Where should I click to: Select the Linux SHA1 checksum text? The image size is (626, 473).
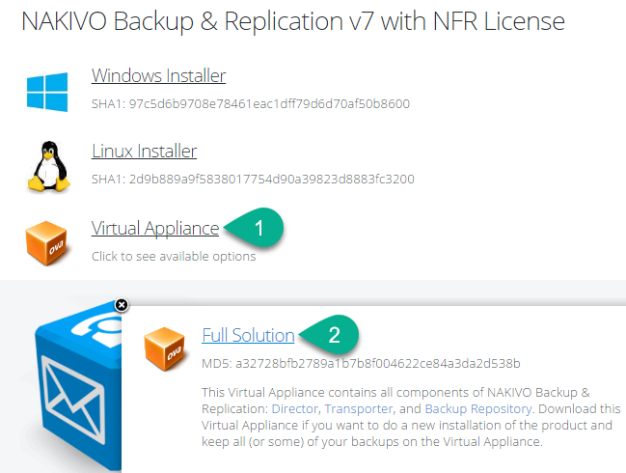(253, 179)
